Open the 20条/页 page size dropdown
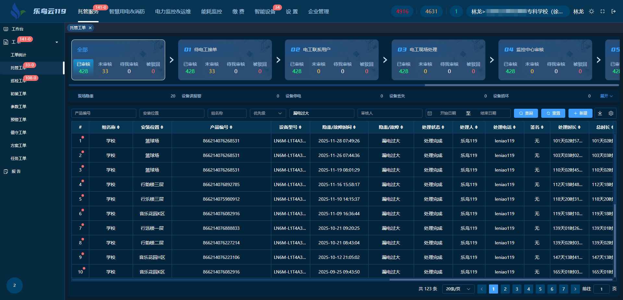Screen dimensions: 623x300 458,289
